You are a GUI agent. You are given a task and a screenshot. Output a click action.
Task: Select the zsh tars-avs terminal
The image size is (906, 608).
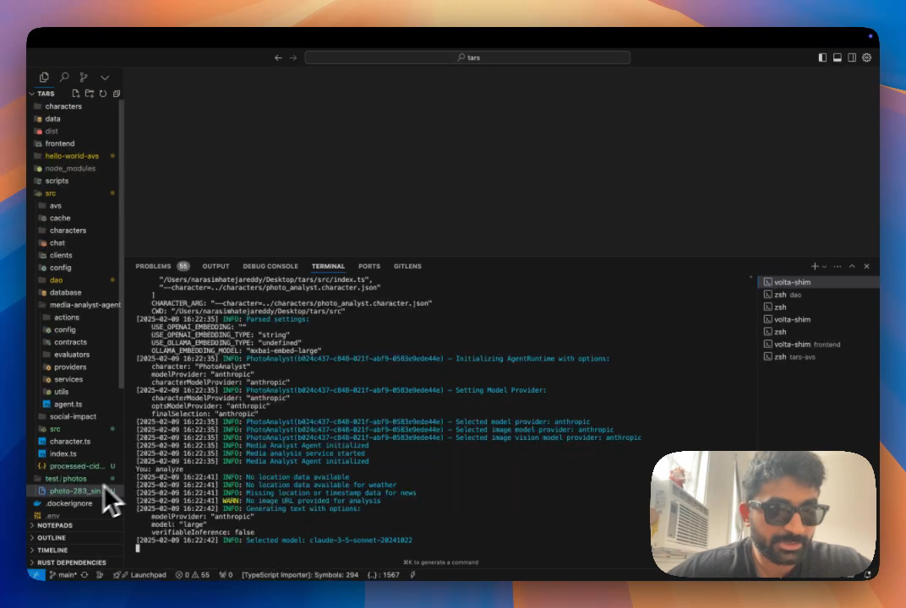click(x=818, y=357)
